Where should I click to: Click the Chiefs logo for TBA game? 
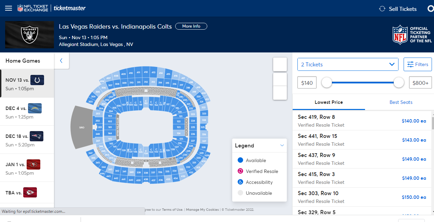[30, 193]
